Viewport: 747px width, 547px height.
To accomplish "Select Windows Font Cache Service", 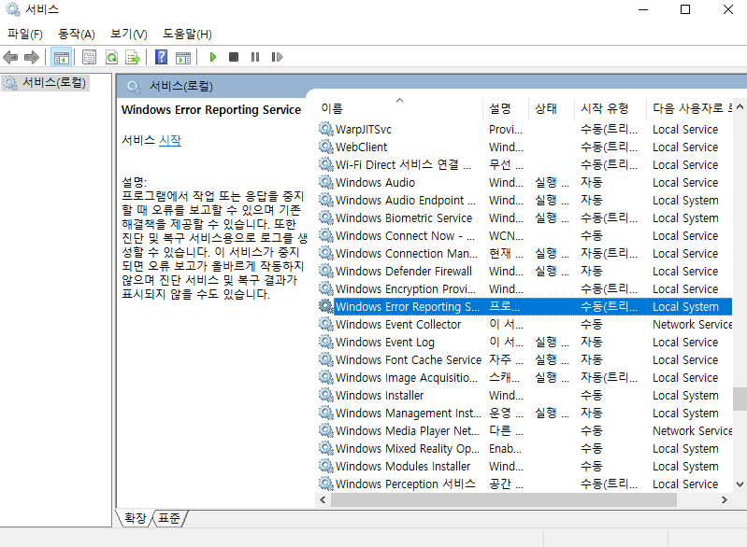I will click(x=524, y=359).
